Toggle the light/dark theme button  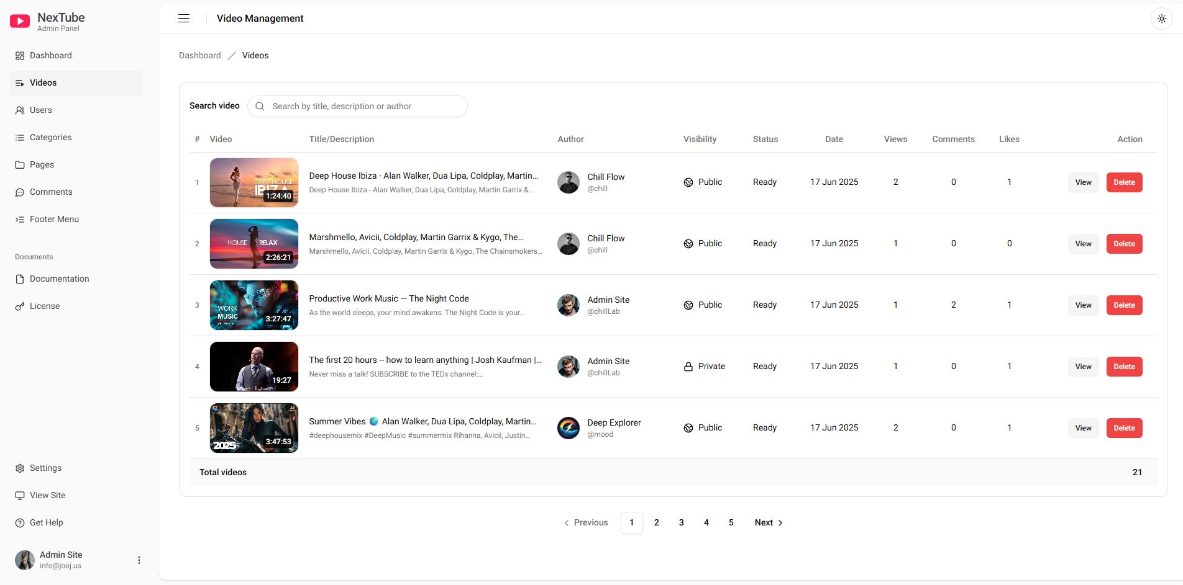pyautogui.click(x=1161, y=19)
